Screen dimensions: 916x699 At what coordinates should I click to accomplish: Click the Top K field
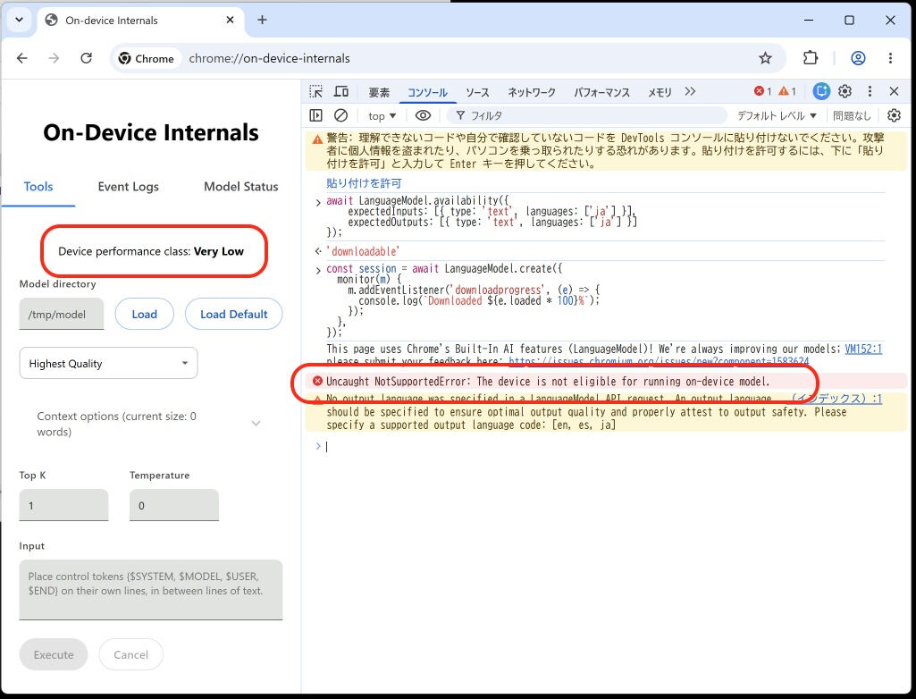point(63,505)
